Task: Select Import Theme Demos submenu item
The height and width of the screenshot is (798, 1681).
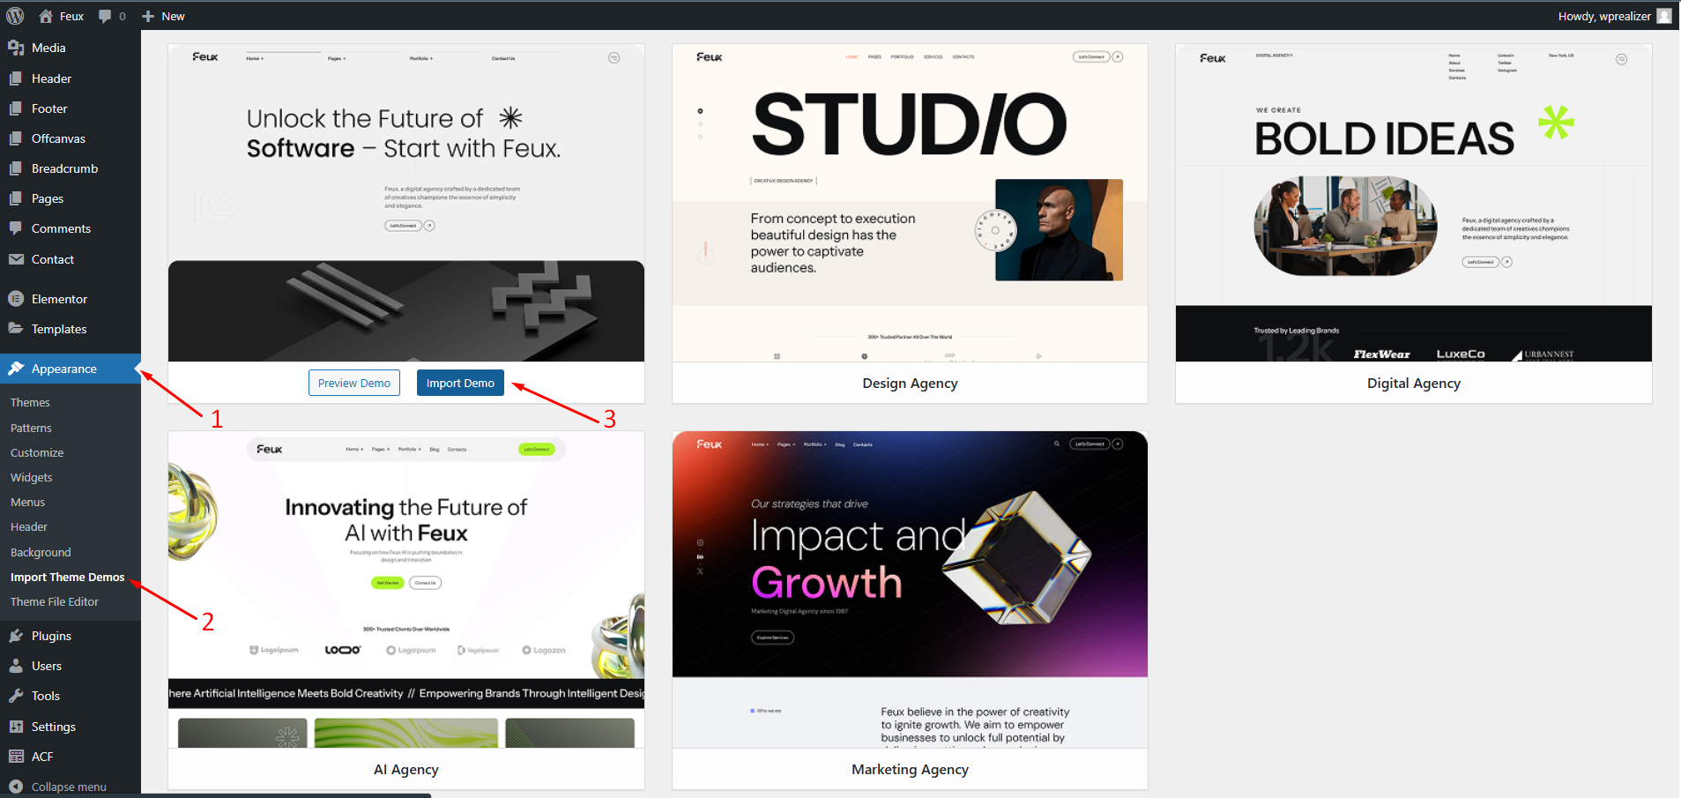Action: [x=67, y=577]
